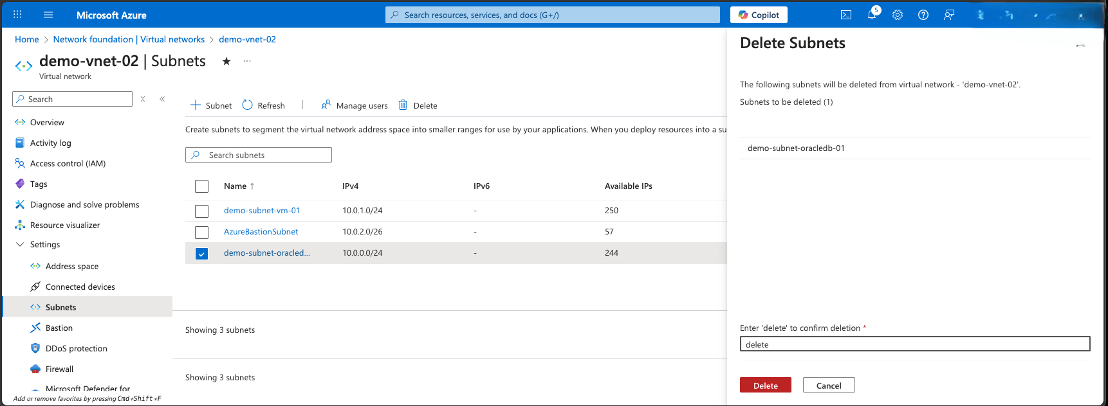Viewport: 1108px width, 406px height.
Task: Click the DDoS protection shield icon
Action: (x=35, y=348)
